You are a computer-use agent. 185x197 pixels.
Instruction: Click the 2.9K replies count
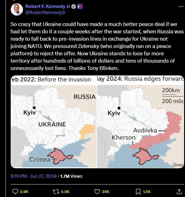click(x=24, y=192)
